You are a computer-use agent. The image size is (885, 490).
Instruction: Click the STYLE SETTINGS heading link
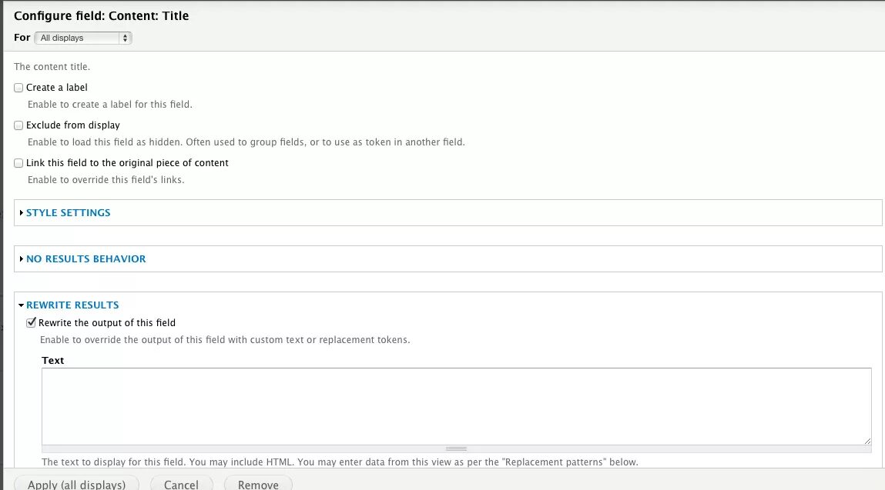(x=68, y=212)
